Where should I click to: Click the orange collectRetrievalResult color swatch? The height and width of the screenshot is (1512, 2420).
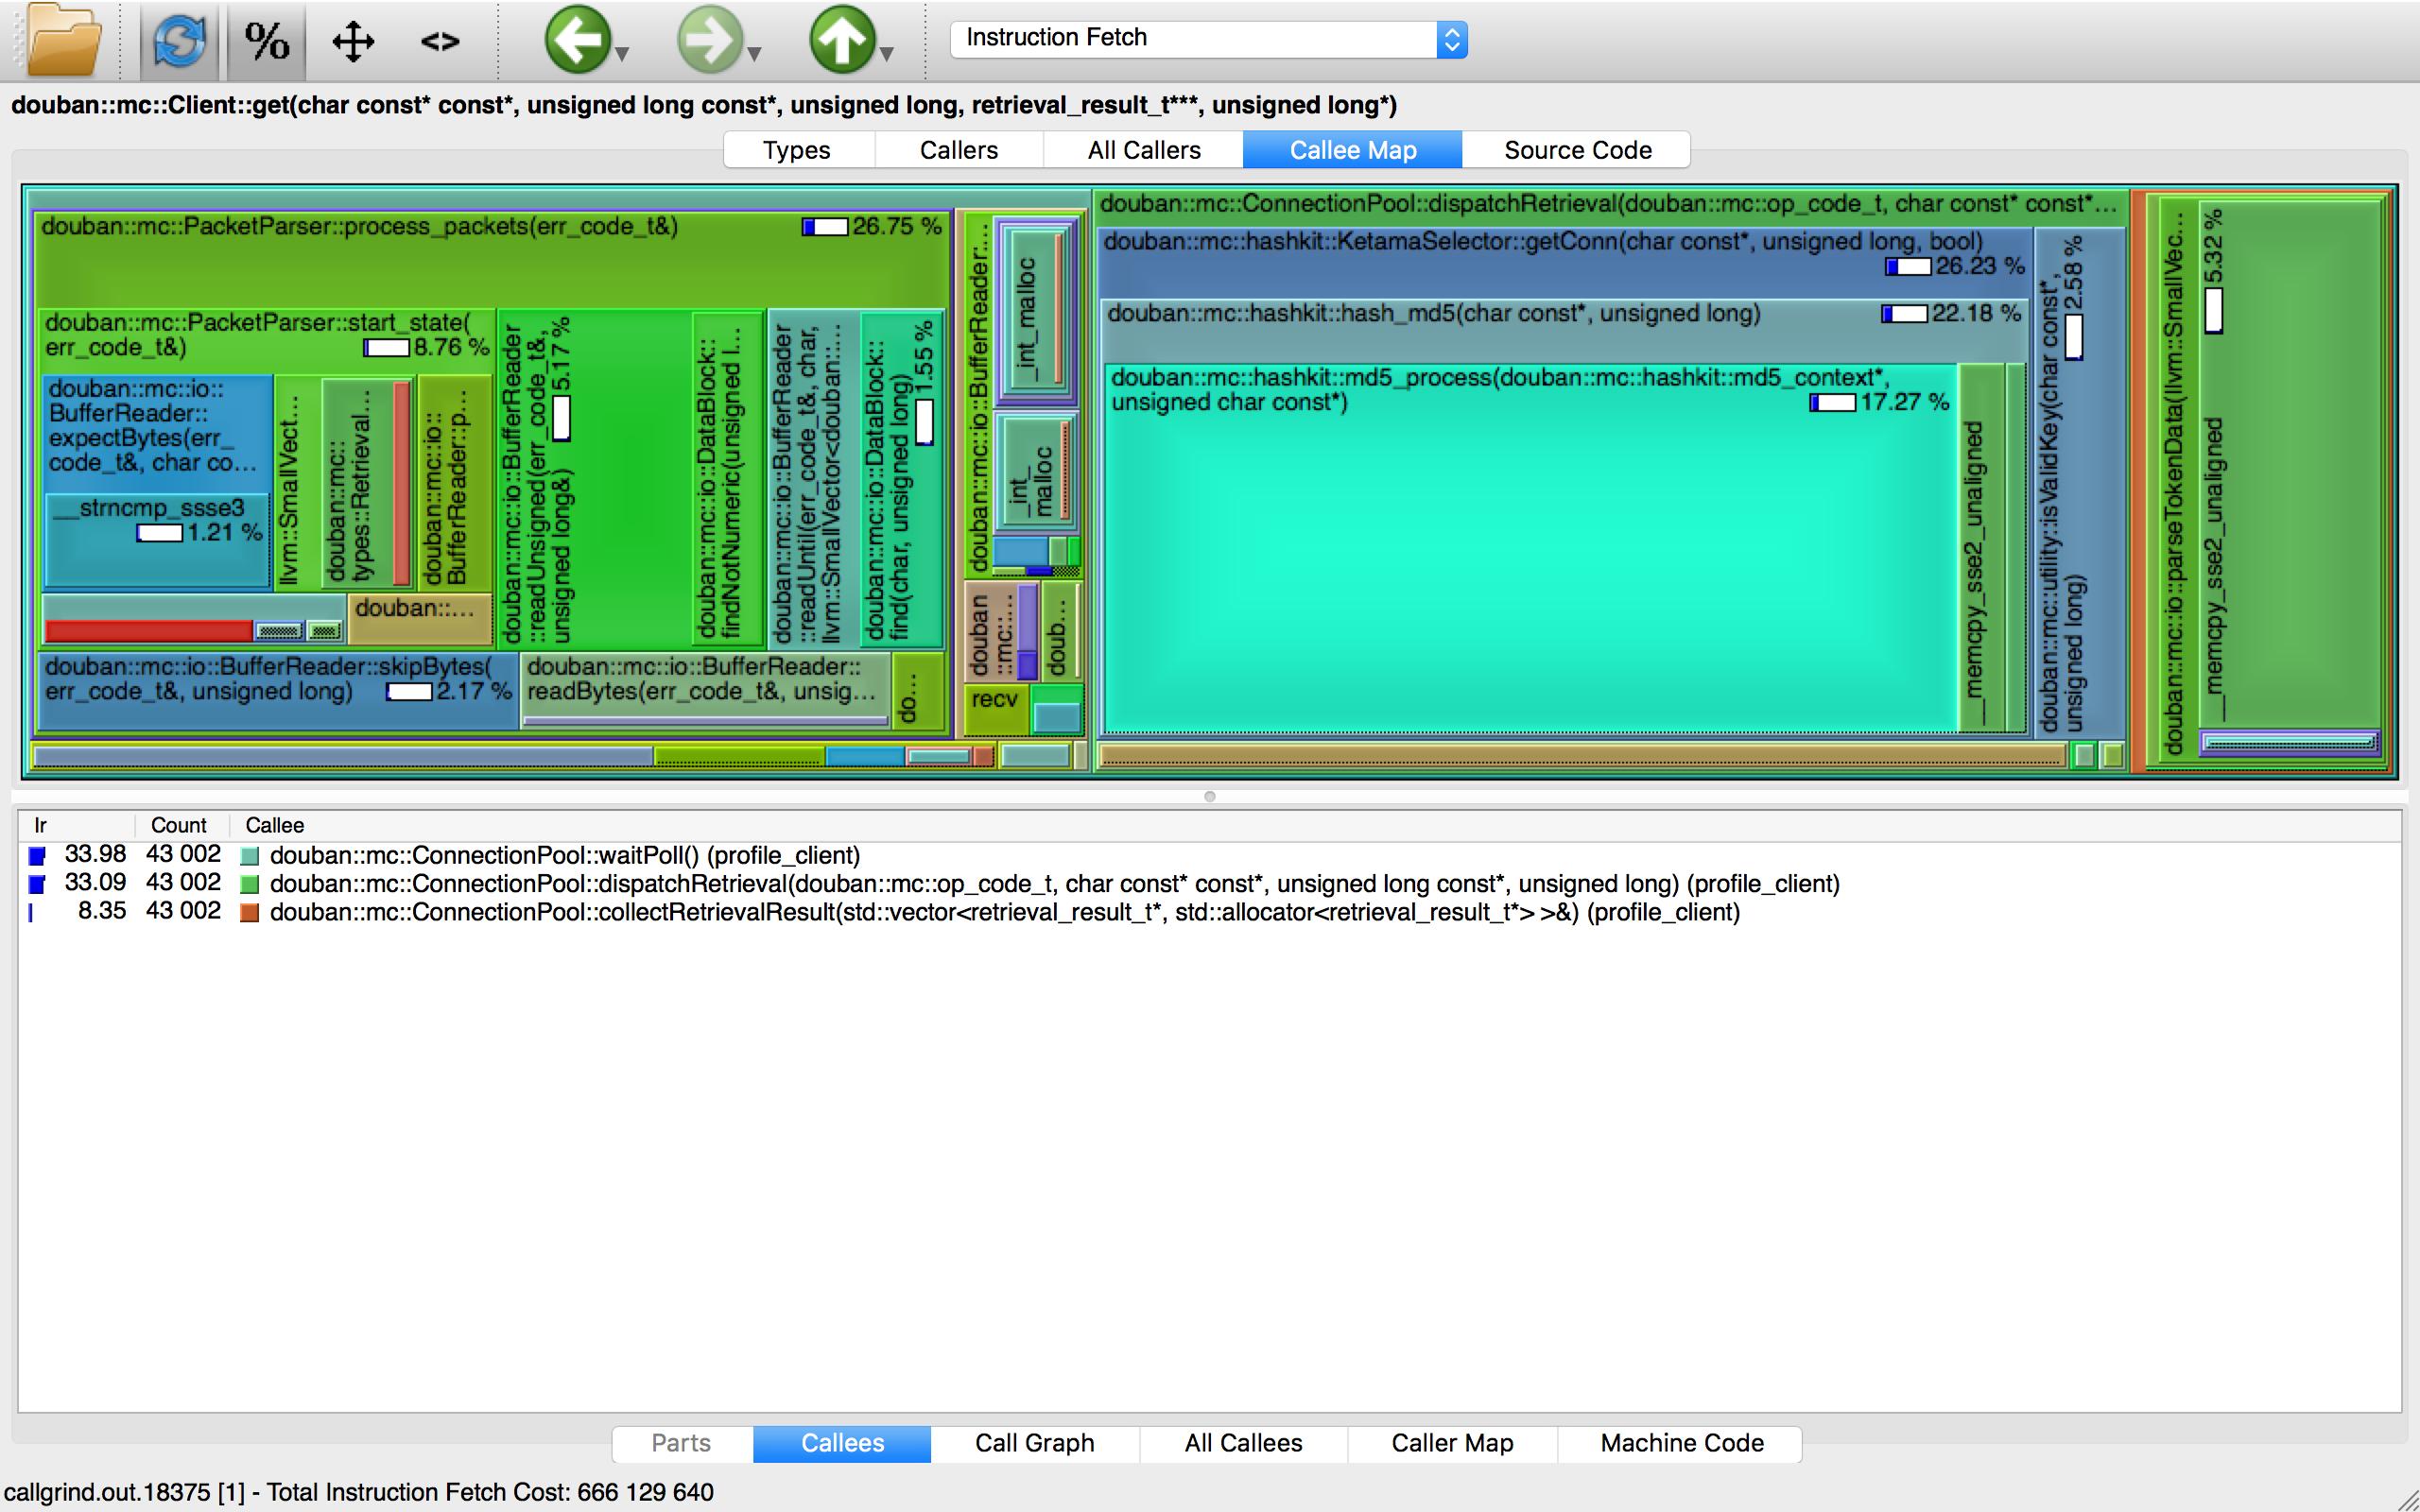click(250, 912)
